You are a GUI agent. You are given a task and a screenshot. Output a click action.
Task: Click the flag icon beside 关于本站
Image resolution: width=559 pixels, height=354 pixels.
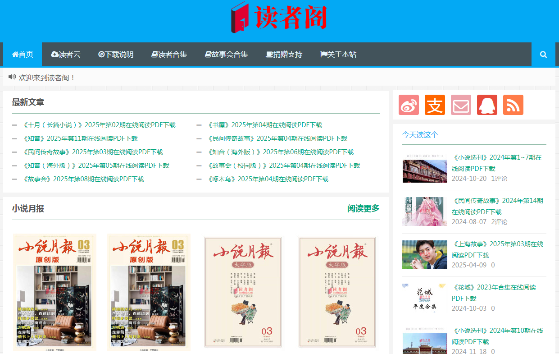pyautogui.click(x=323, y=54)
